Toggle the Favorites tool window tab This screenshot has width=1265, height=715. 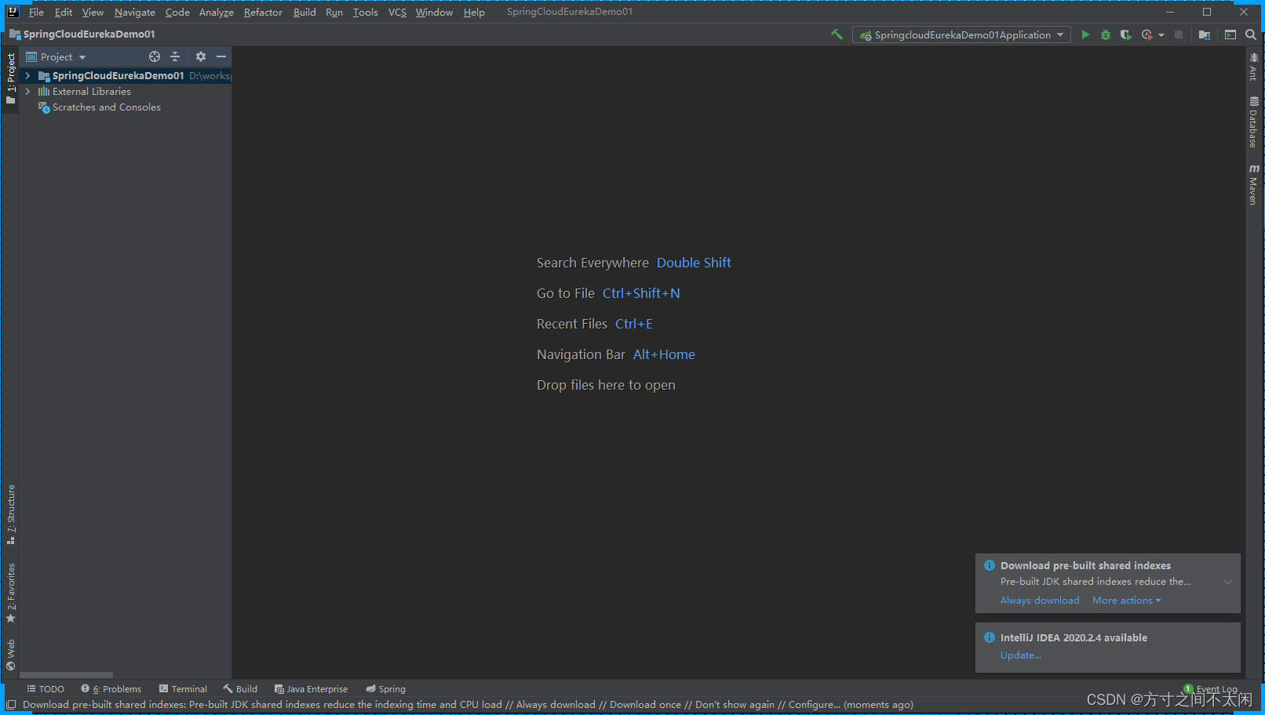[x=10, y=593]
